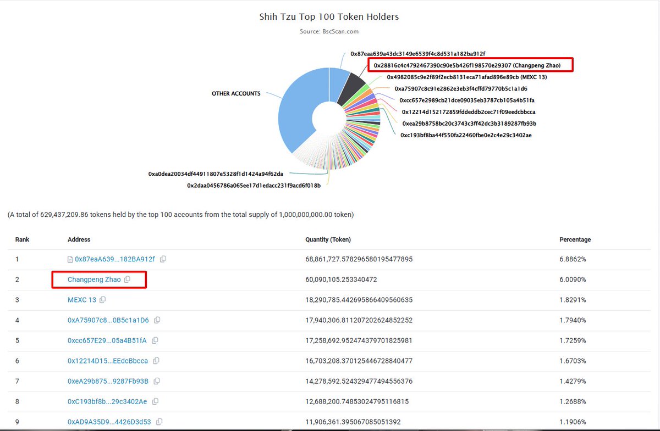Click the chart title Shih Tzu Top 100 Token Holders
Screen dimensions: 660x431
click(x=329, y=17)
